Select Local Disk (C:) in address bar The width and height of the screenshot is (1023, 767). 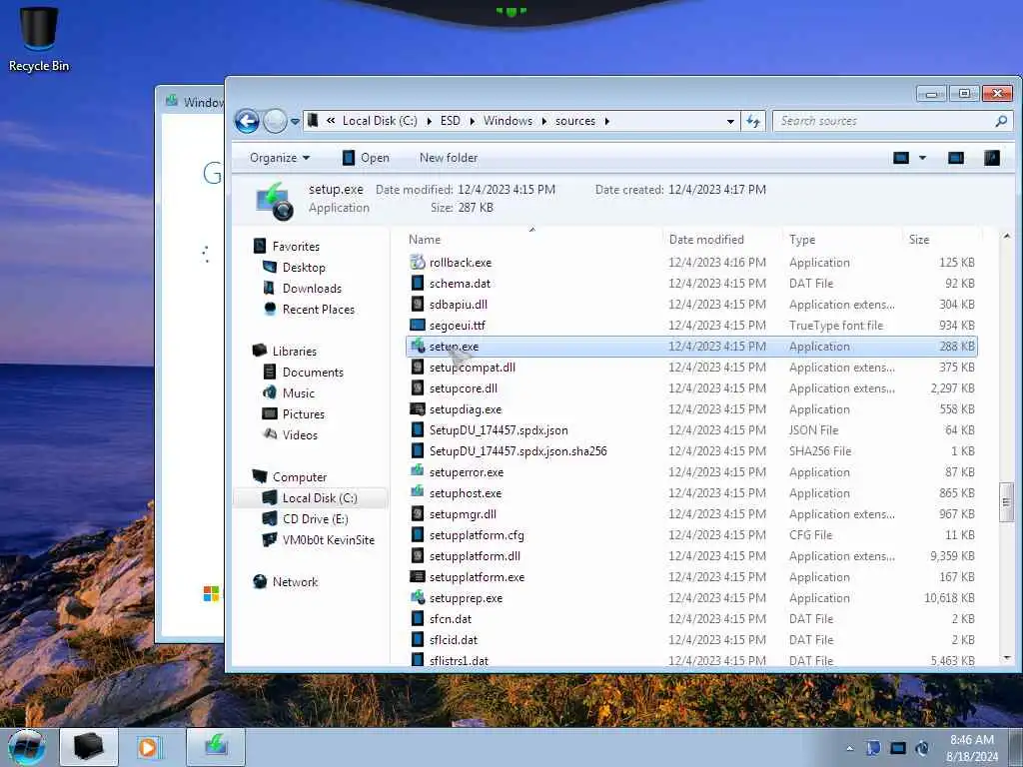click(x=380, y=121)
